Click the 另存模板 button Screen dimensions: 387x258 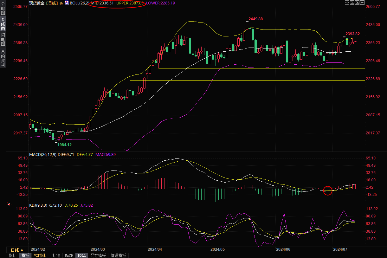pyautogui.click(x=98, y=255)
